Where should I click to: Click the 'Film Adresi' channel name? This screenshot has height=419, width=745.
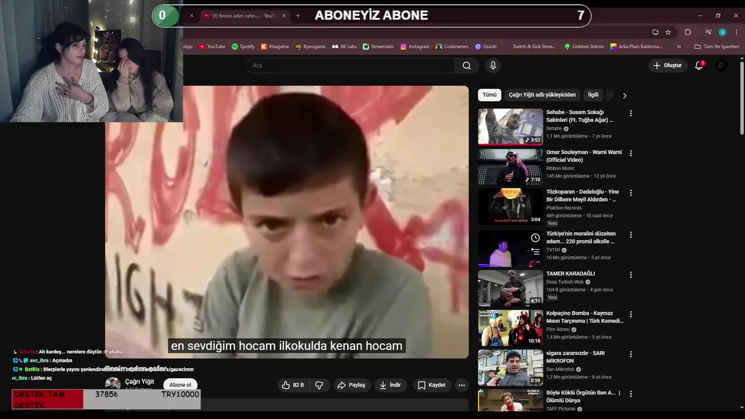point(558,329)
